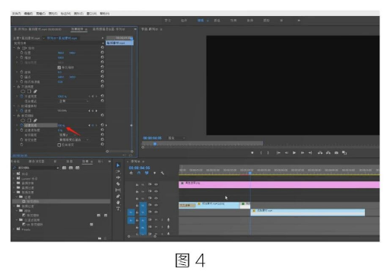
Task: Create new custom bin in Effects panel
Action: tap(100, 238)
